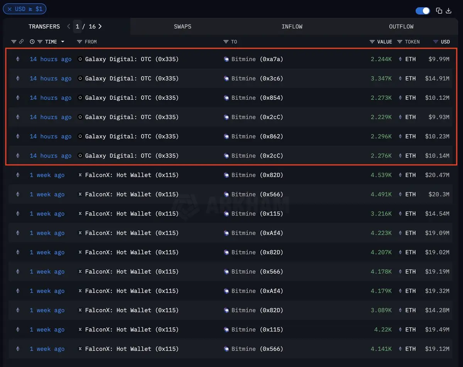Click the ETH token icon in the $10.12M row
This screenshot has height=367, width=463.
coord(400,98)
